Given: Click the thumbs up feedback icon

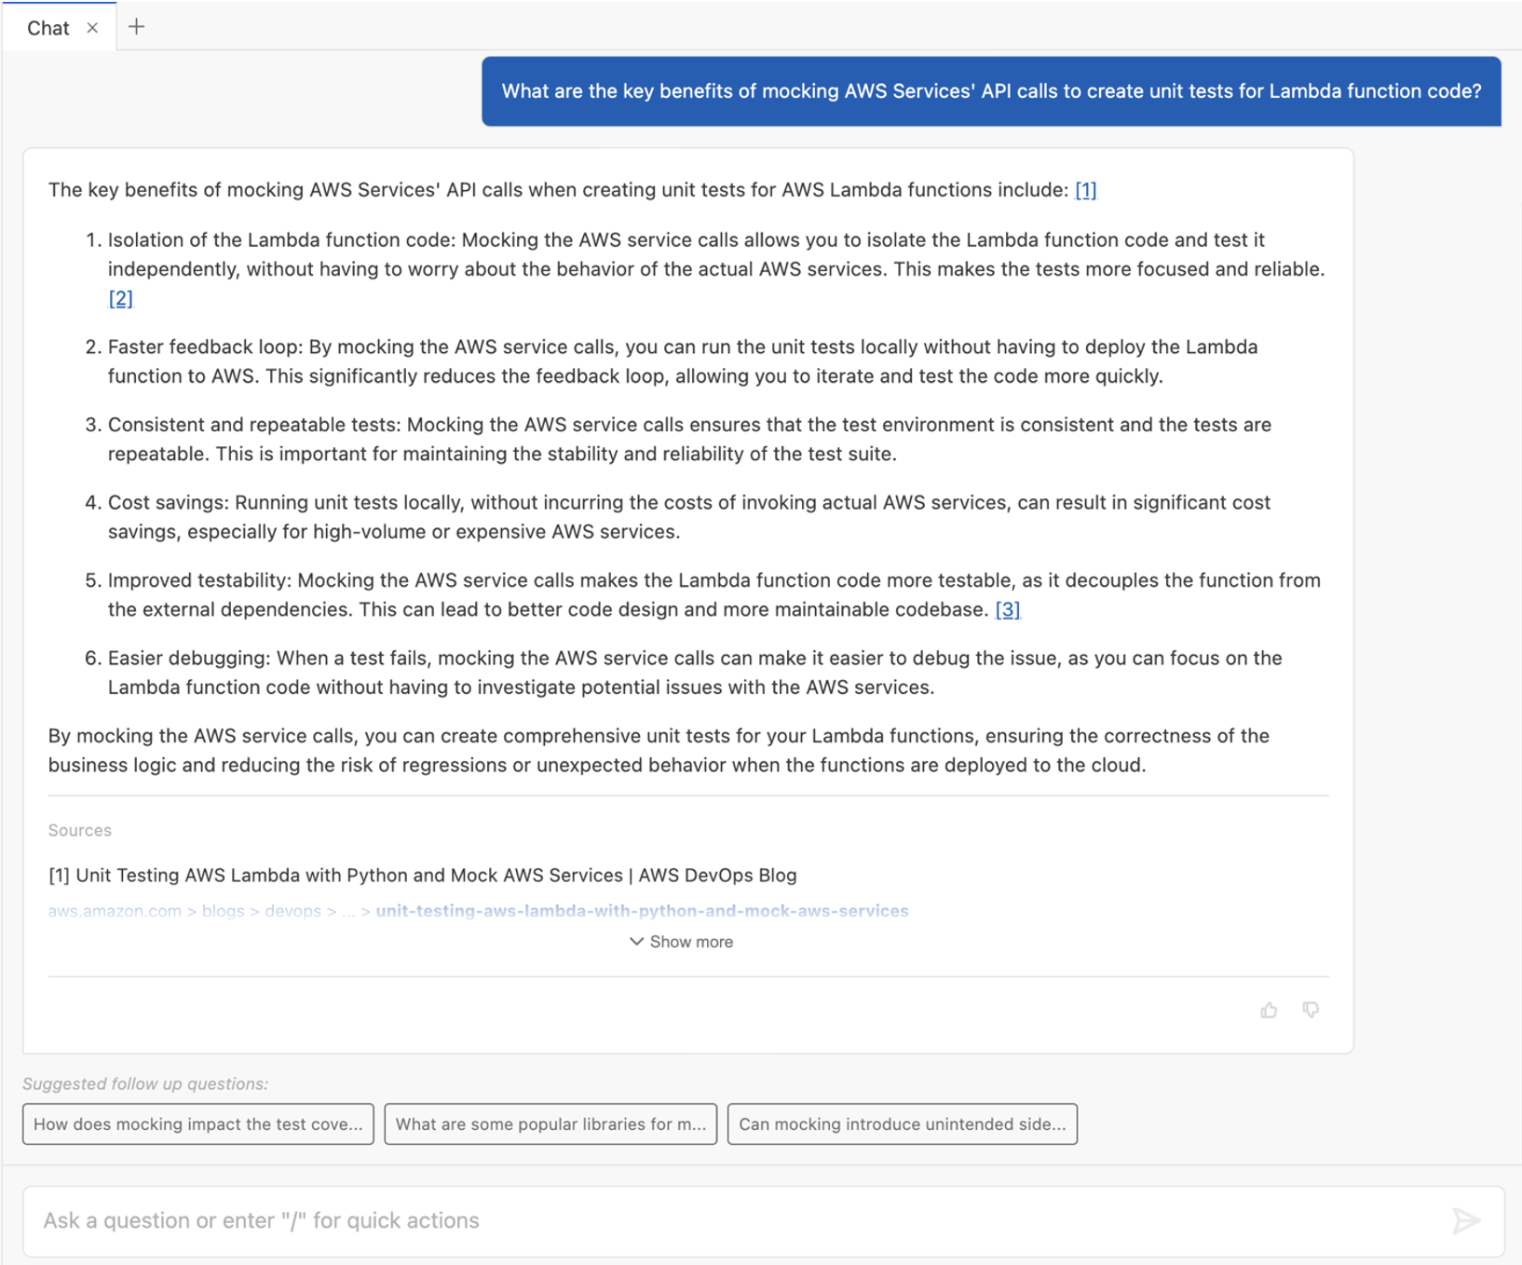Looking at the screenshot, I should pos(1270,1010).
